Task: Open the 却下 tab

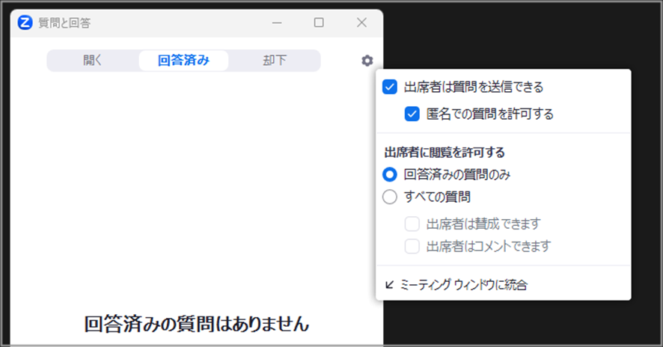Action: click(275, 61)
